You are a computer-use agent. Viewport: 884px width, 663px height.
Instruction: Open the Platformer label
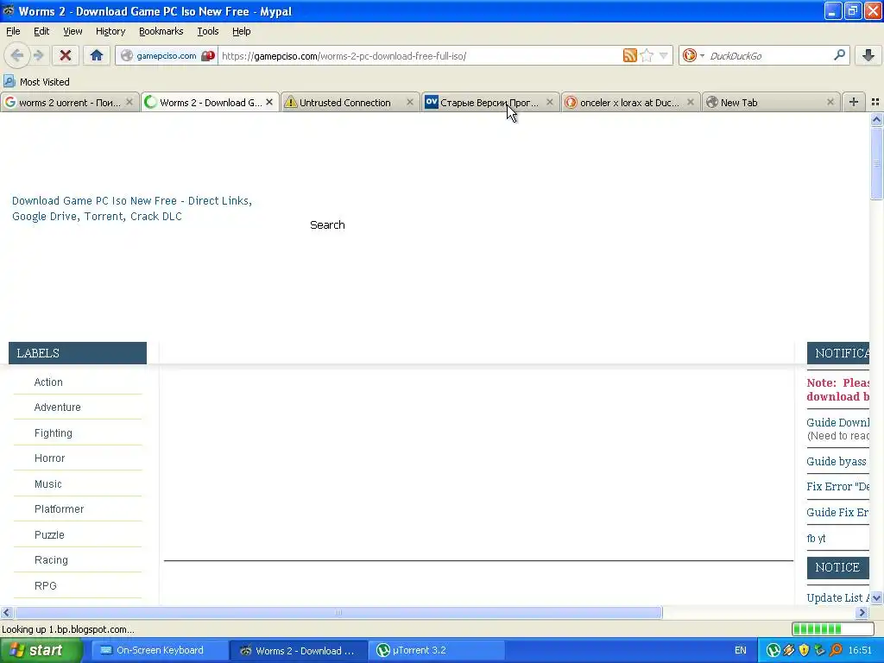pyautogui.click(x=60, y=508)
